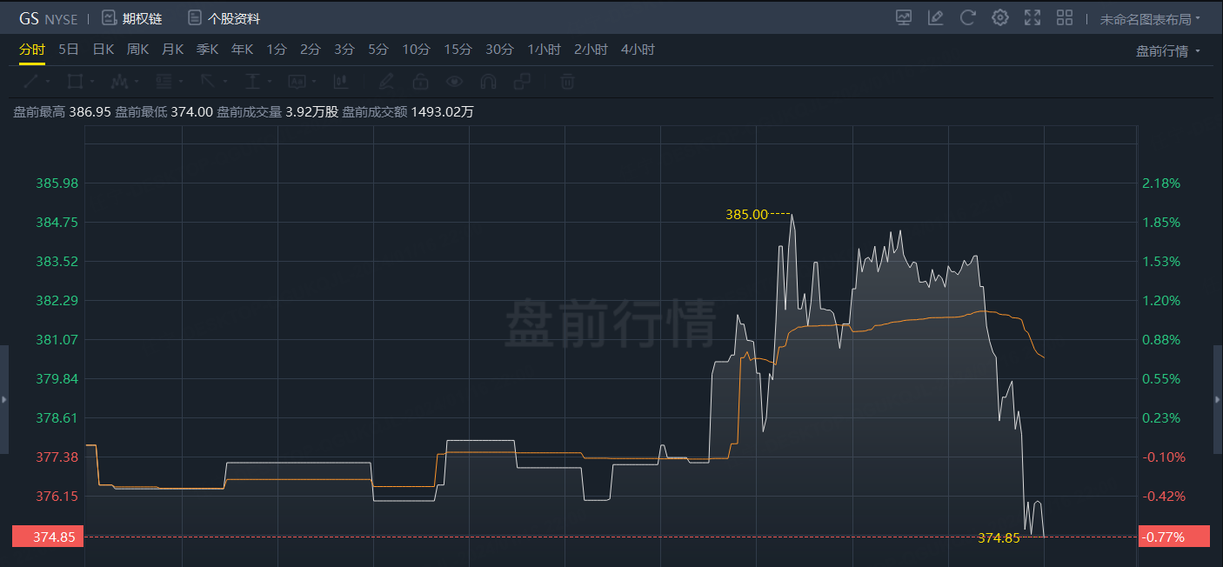This screenshot has width=1223, height=567.
Task: Select the price range measuring tool
Action: [x=252, y=82]
